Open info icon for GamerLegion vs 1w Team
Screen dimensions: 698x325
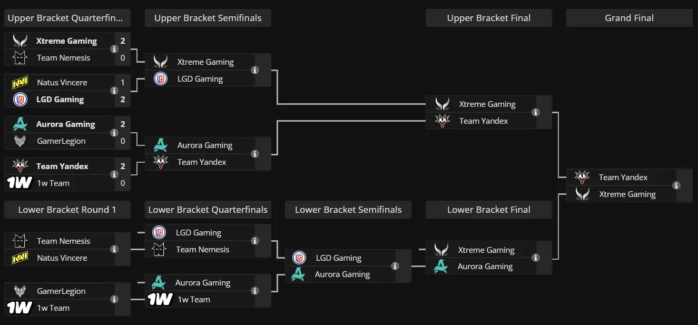[114, 299]
